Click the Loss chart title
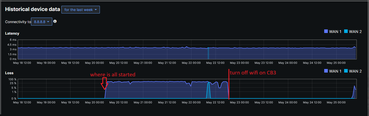 click(x=9, y=73)
